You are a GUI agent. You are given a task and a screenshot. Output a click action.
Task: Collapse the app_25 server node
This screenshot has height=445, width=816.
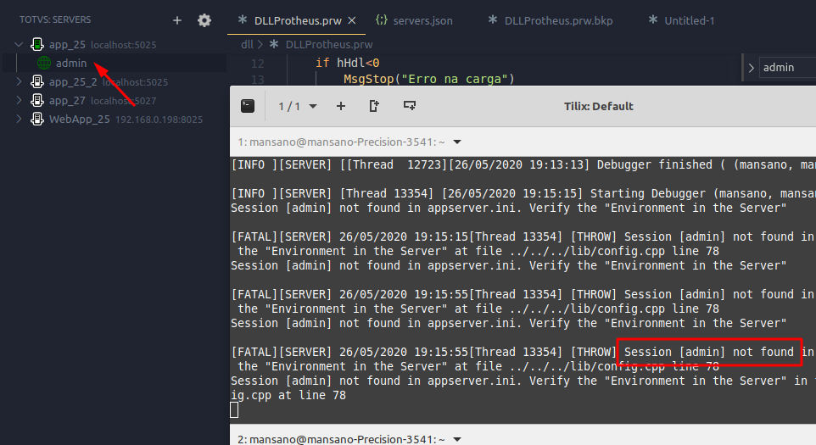point(19,44)
